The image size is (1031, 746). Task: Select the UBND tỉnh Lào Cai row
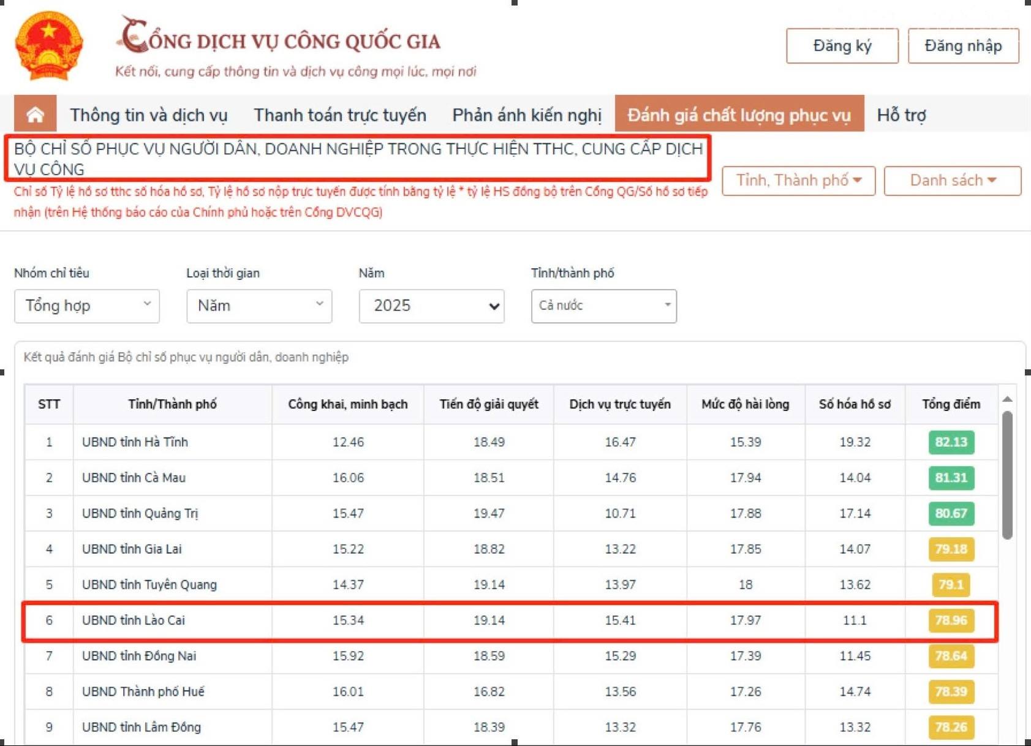(510, 620)
